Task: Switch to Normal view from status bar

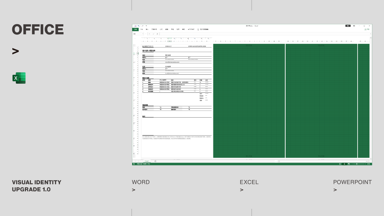Action: (x=340, y=164)
